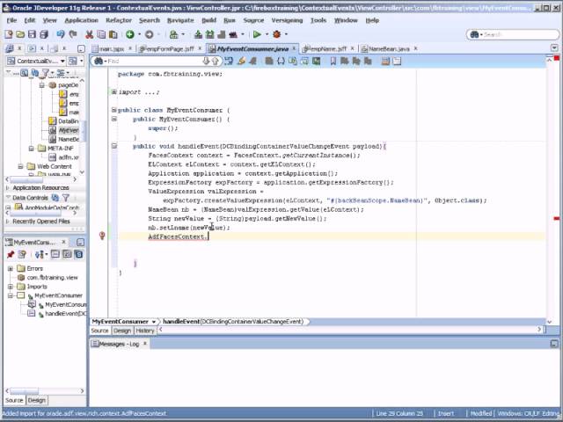Screen dimensions: 563x422
Task: Expand the Recently Opened Files section
Action: (x=8, y=222)
